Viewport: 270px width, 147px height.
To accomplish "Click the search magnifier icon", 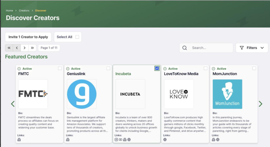I will coord(184,48).
